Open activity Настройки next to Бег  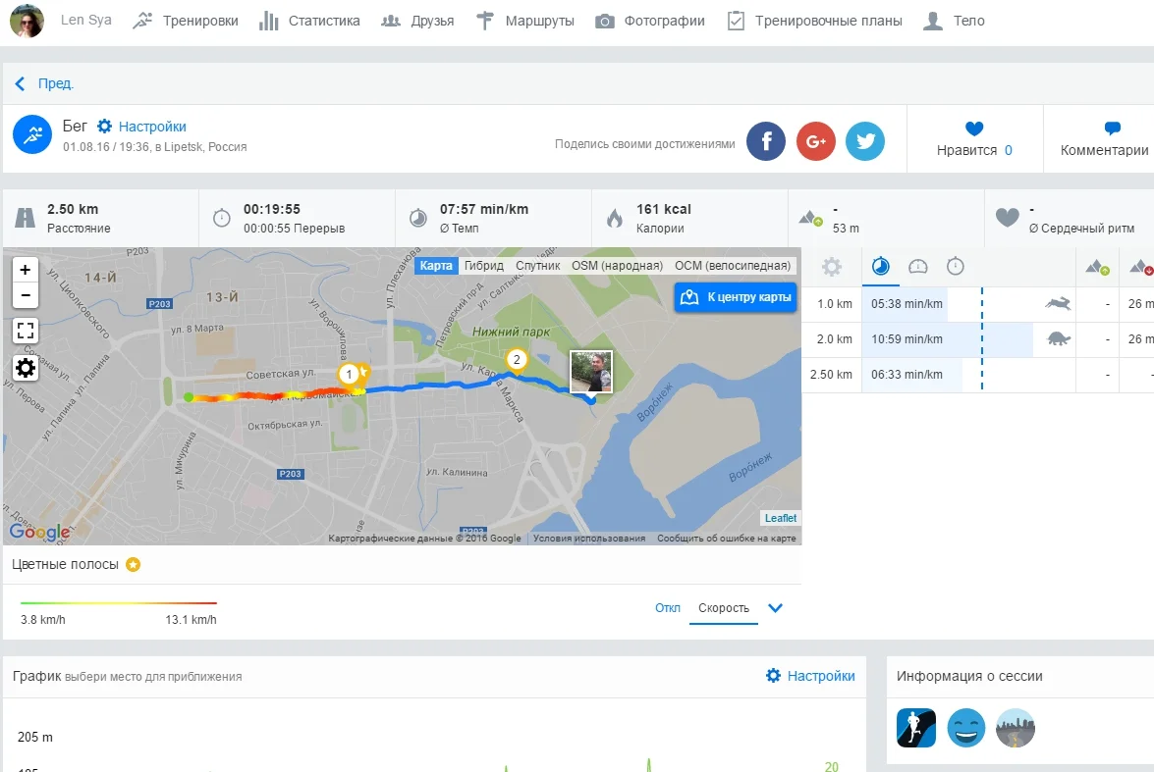coord(142,127)
